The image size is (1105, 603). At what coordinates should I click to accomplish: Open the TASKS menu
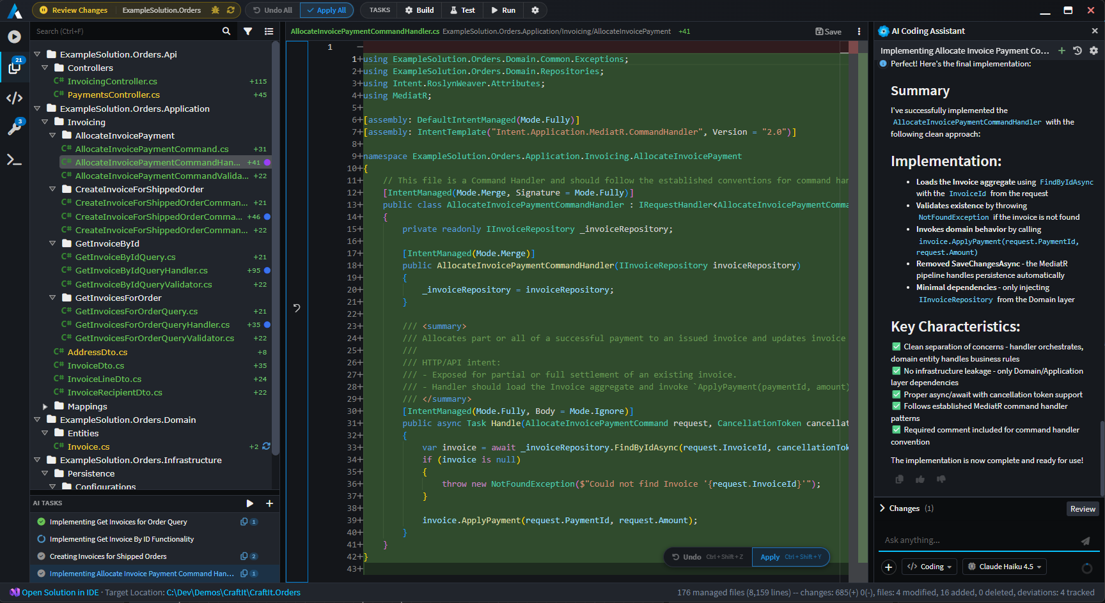[379, 10]
